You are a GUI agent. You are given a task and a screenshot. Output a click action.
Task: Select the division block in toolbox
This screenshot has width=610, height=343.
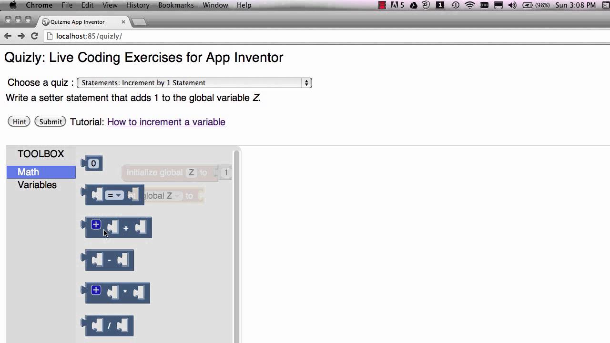(x=107, y=326)
